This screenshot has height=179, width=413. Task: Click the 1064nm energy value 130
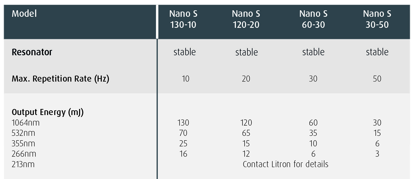coord(183,123)
